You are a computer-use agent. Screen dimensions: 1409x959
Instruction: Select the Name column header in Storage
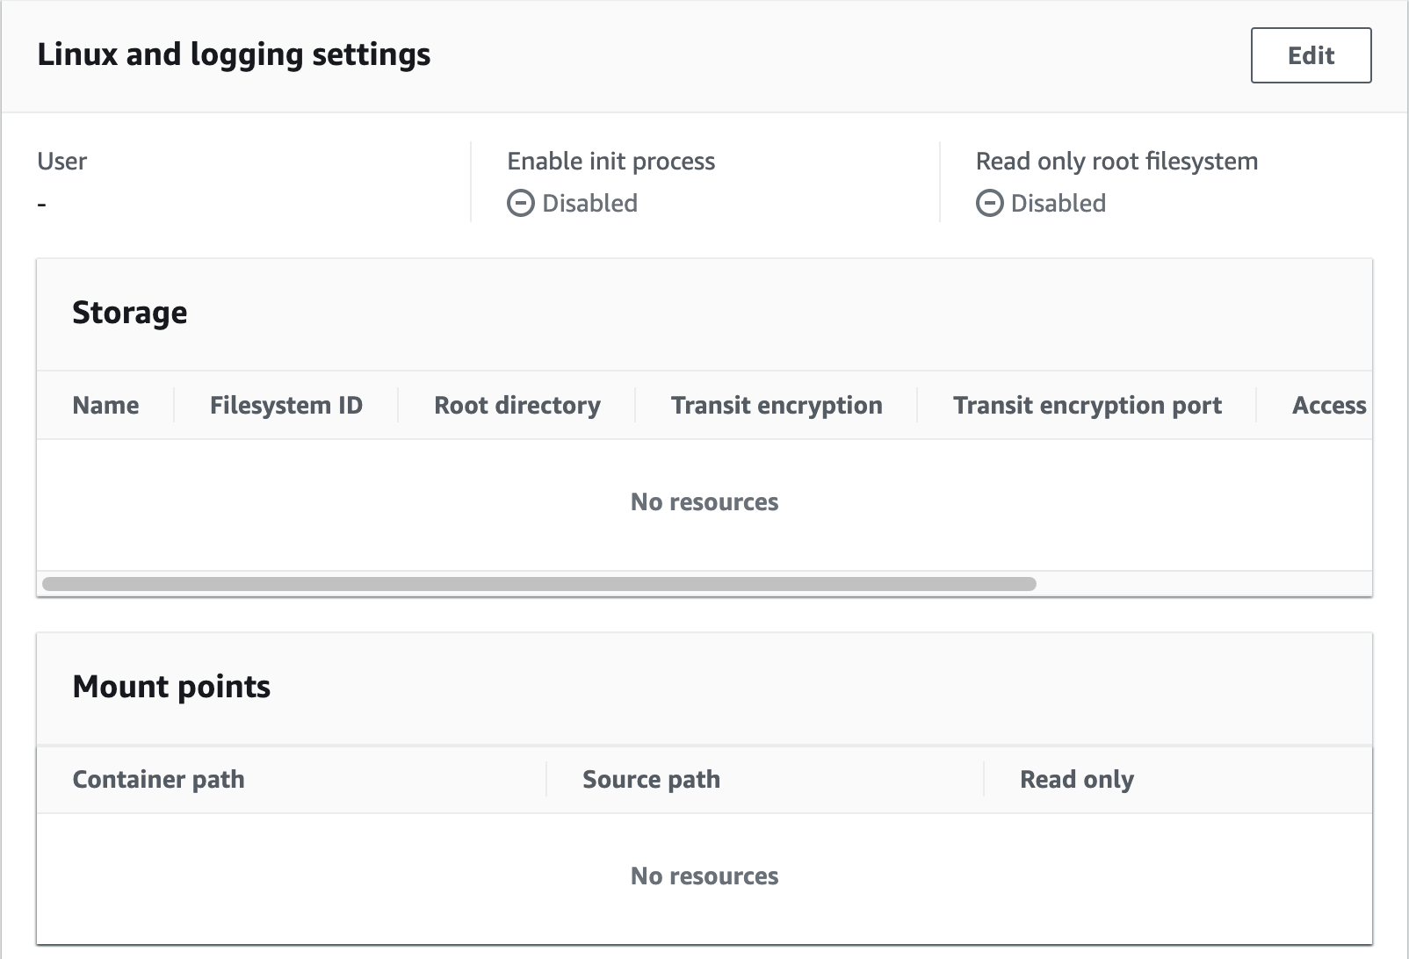pyautogui.click(x=105, y=405)
